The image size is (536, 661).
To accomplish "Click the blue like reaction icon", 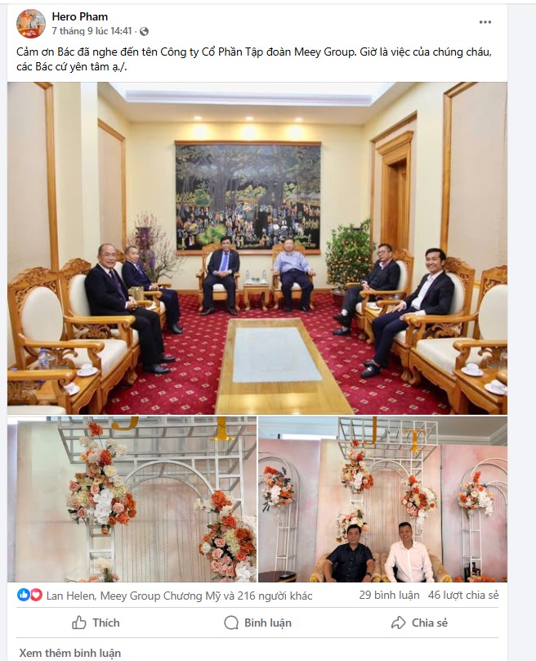I will (23, 595).
